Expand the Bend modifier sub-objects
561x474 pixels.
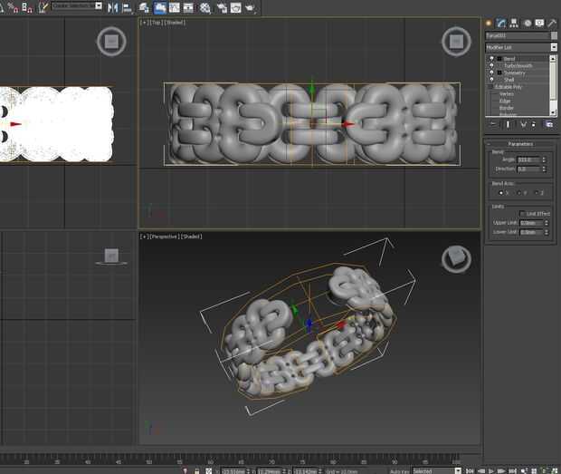499,59
